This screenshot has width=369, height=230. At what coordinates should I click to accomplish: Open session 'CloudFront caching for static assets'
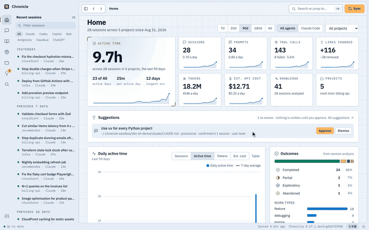46,219
